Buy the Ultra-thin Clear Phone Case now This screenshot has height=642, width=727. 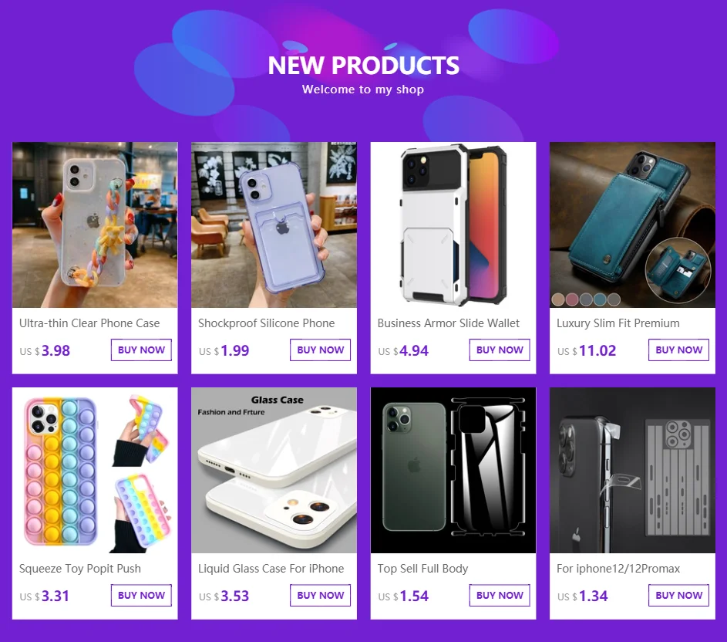(141, 350)
